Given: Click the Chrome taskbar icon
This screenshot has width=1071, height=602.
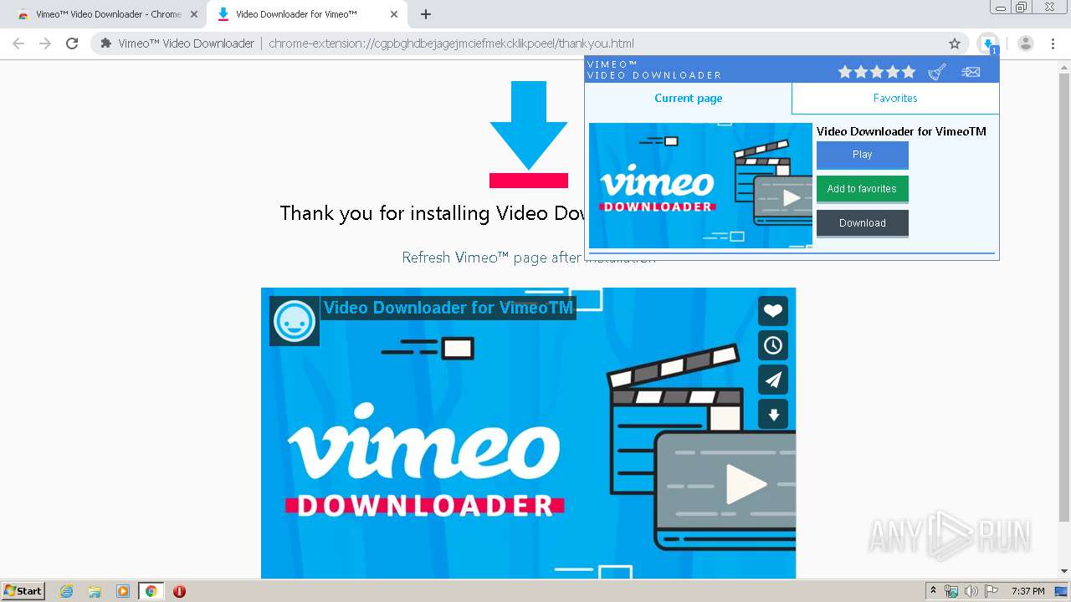Looking at the screenshot, I should (x=151, y=591).
